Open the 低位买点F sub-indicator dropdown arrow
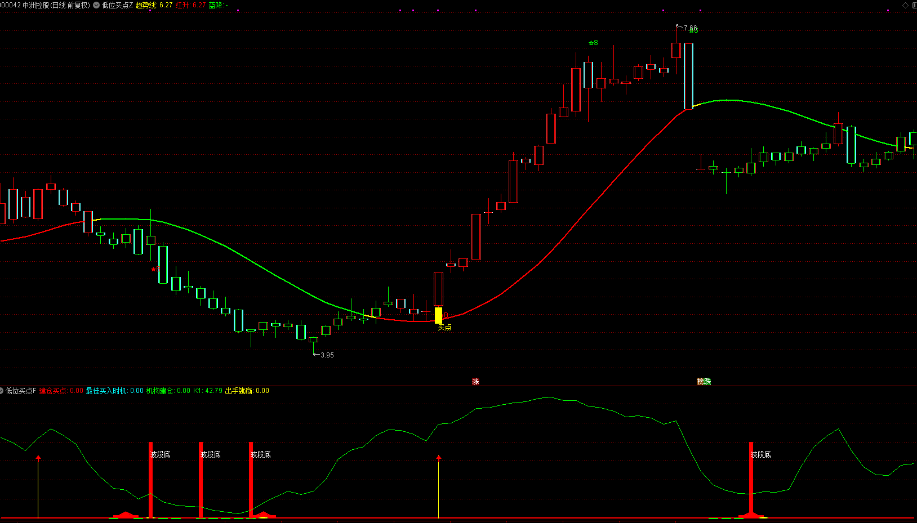Screen dimensions: 917x523 (x=2, y=391)
